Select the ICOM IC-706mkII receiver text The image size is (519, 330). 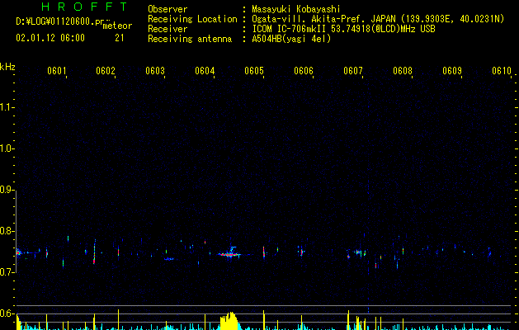pyautogui.click(x=343, y=29)
